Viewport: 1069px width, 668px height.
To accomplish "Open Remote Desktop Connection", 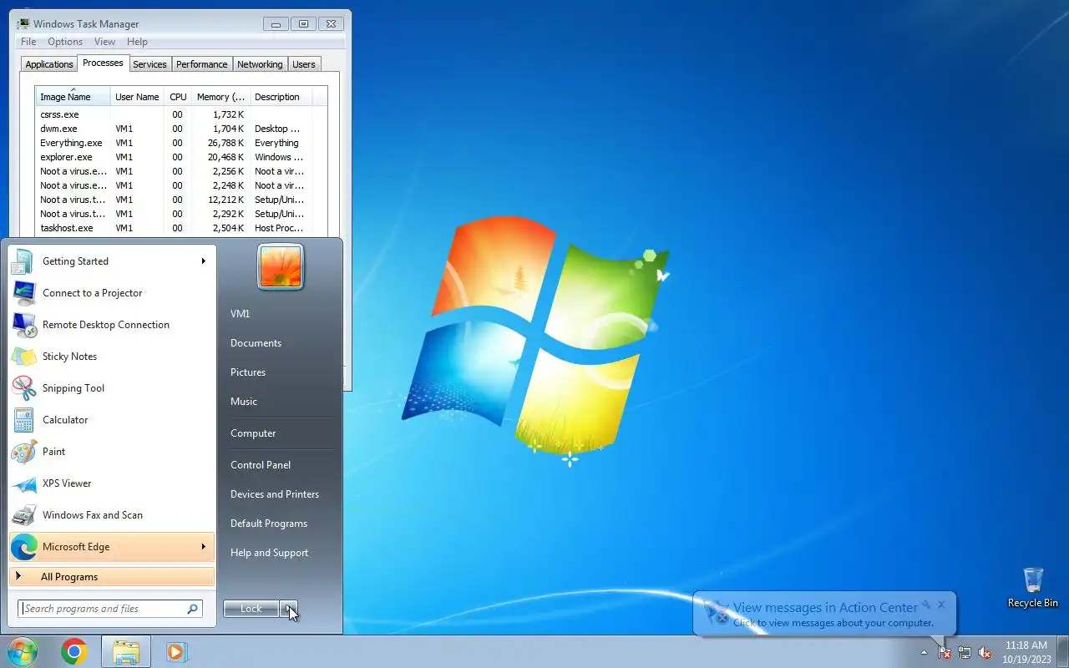I will (112, 325).
